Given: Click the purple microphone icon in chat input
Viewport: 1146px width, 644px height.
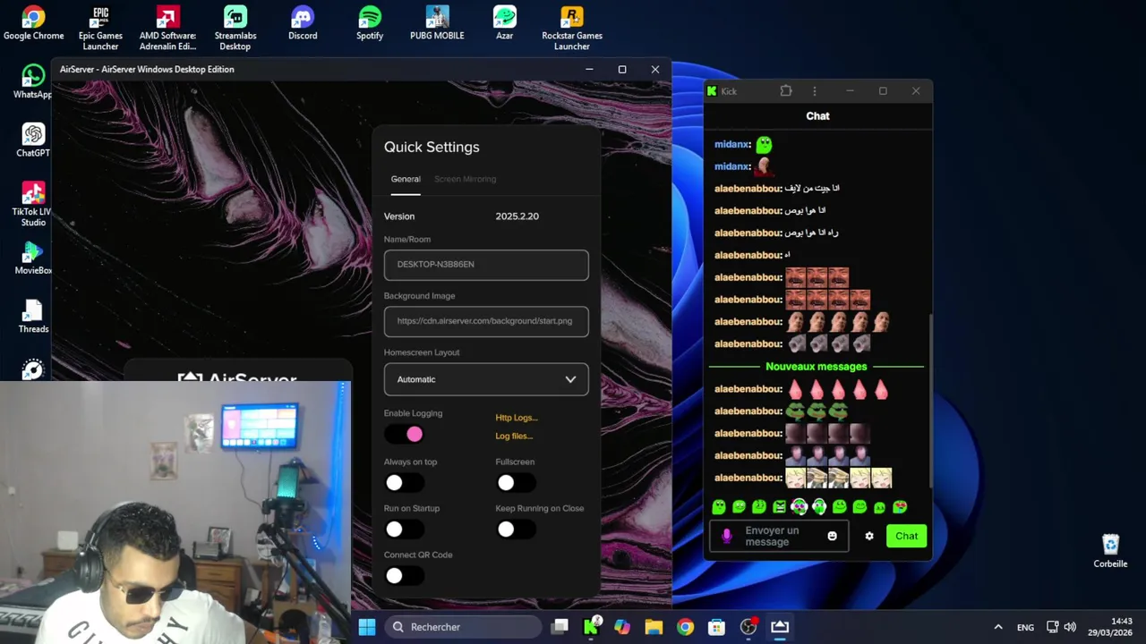Looking at the screenshot, I should (x=726, y=536).
